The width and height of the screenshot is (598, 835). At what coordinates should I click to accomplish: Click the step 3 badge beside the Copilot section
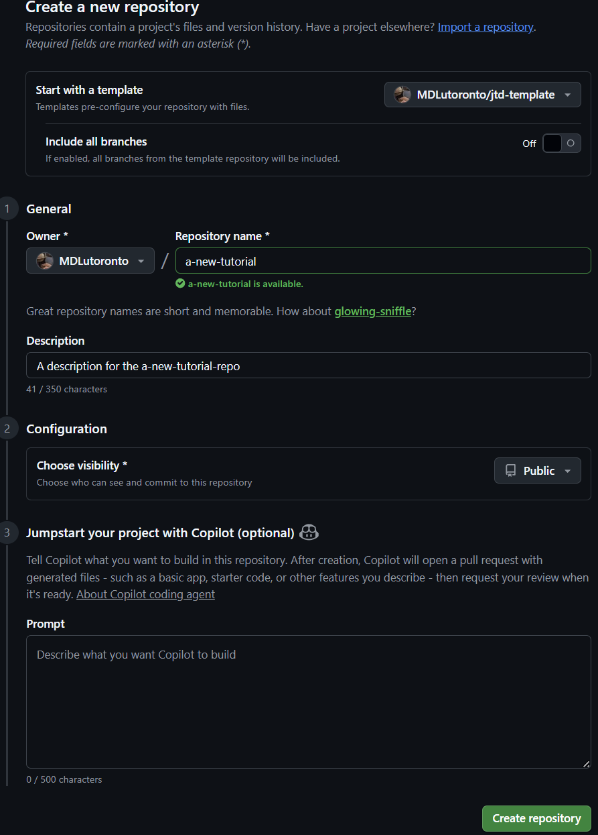8,532
